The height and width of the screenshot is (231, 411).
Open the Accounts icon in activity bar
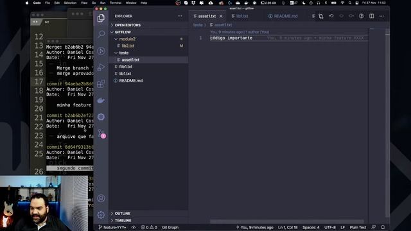[x=101, y=198]
